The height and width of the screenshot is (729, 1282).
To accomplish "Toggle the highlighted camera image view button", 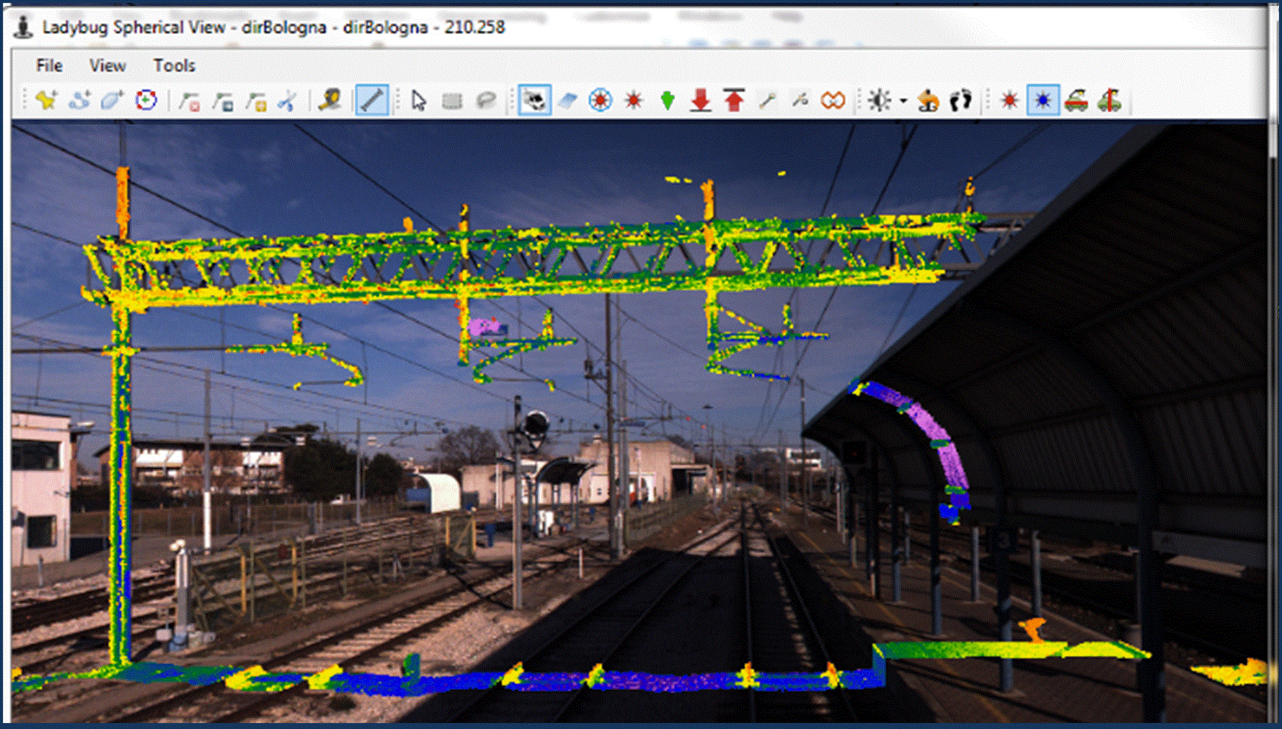I will [x=535, y=101].
